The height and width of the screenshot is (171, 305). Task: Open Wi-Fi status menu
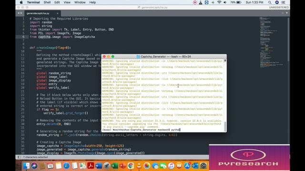[x=219, y=2]
